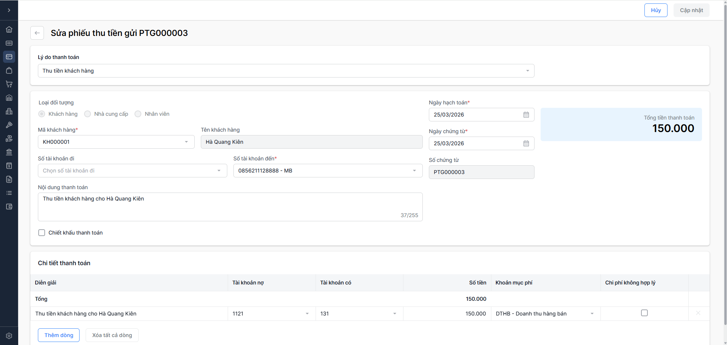Screen dimensions: 727x345
Task: Tick the Chi phí không hợp lý checkbox
Action: point(644,313)
